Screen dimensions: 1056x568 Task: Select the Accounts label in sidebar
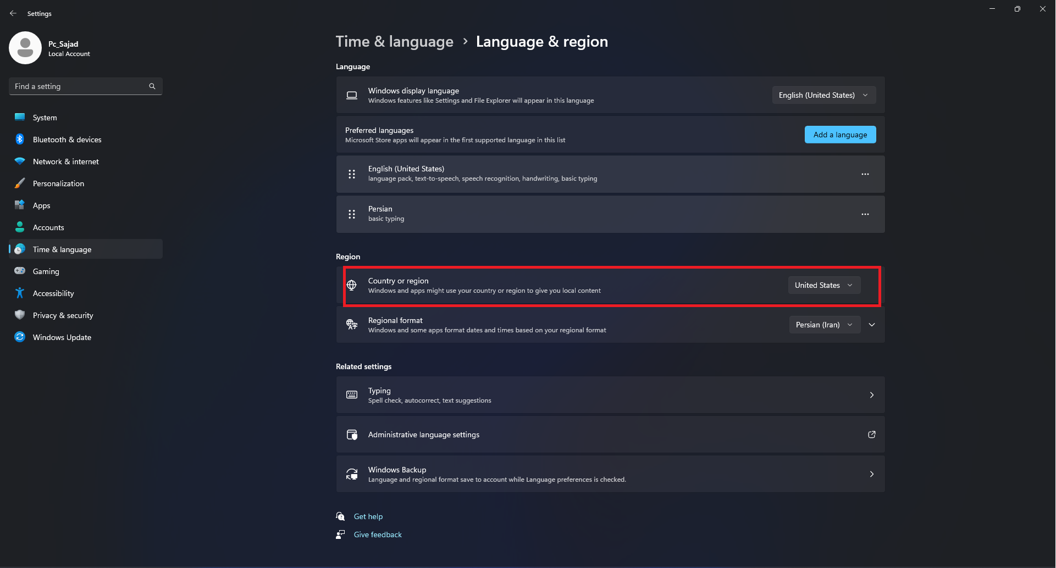click(48, 227)
